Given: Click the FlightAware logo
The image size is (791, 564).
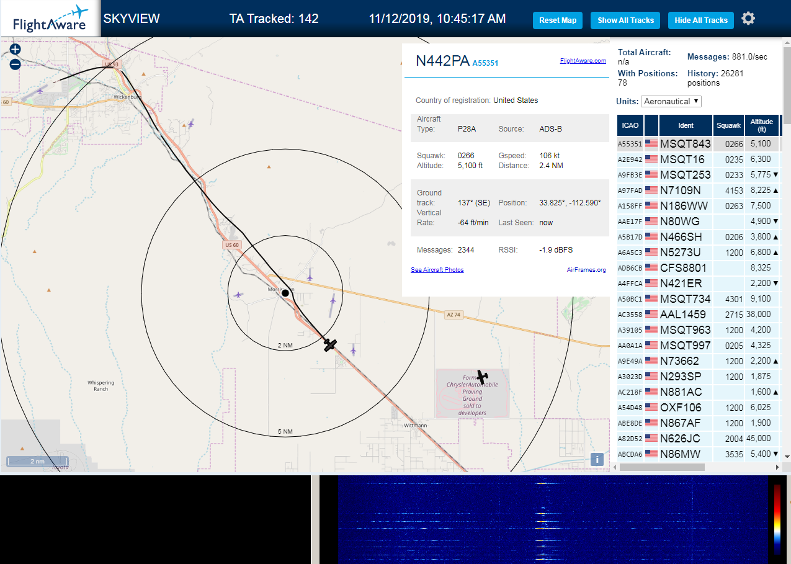Looking at the screenshot, I should [x=50, y=19].
